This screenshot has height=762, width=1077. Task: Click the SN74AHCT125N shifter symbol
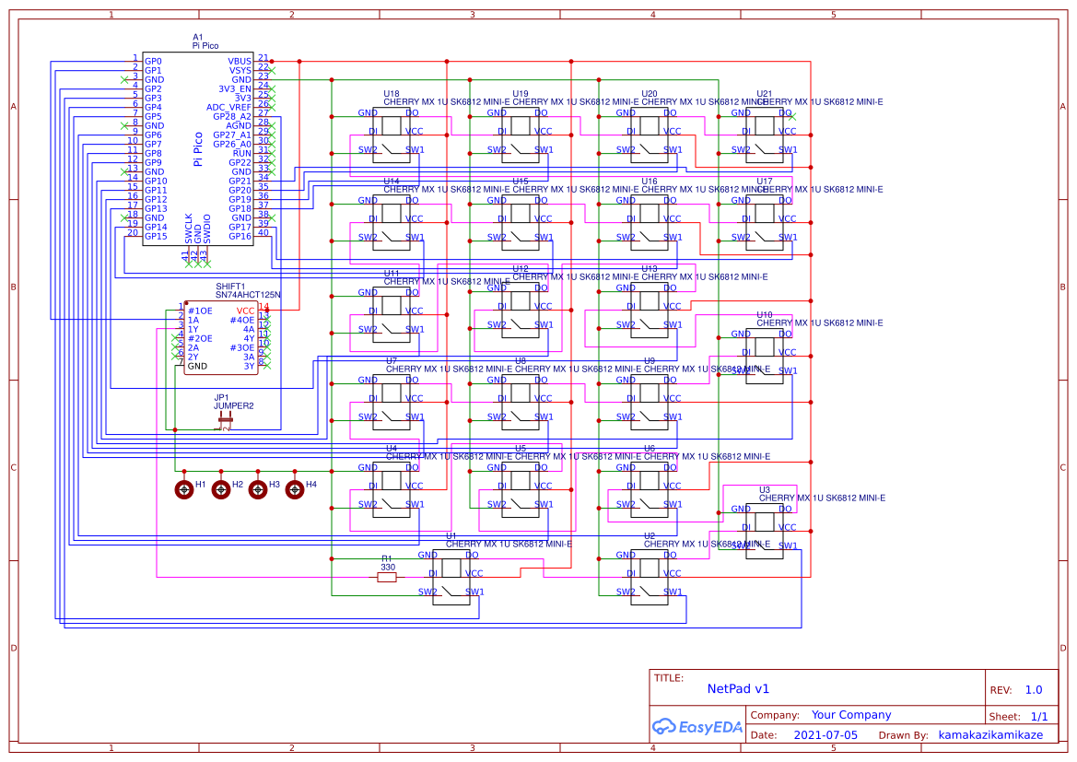(221, 336)
